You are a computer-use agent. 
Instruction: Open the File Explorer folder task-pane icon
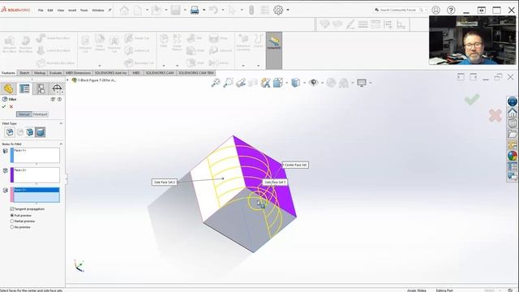point(513,134)
